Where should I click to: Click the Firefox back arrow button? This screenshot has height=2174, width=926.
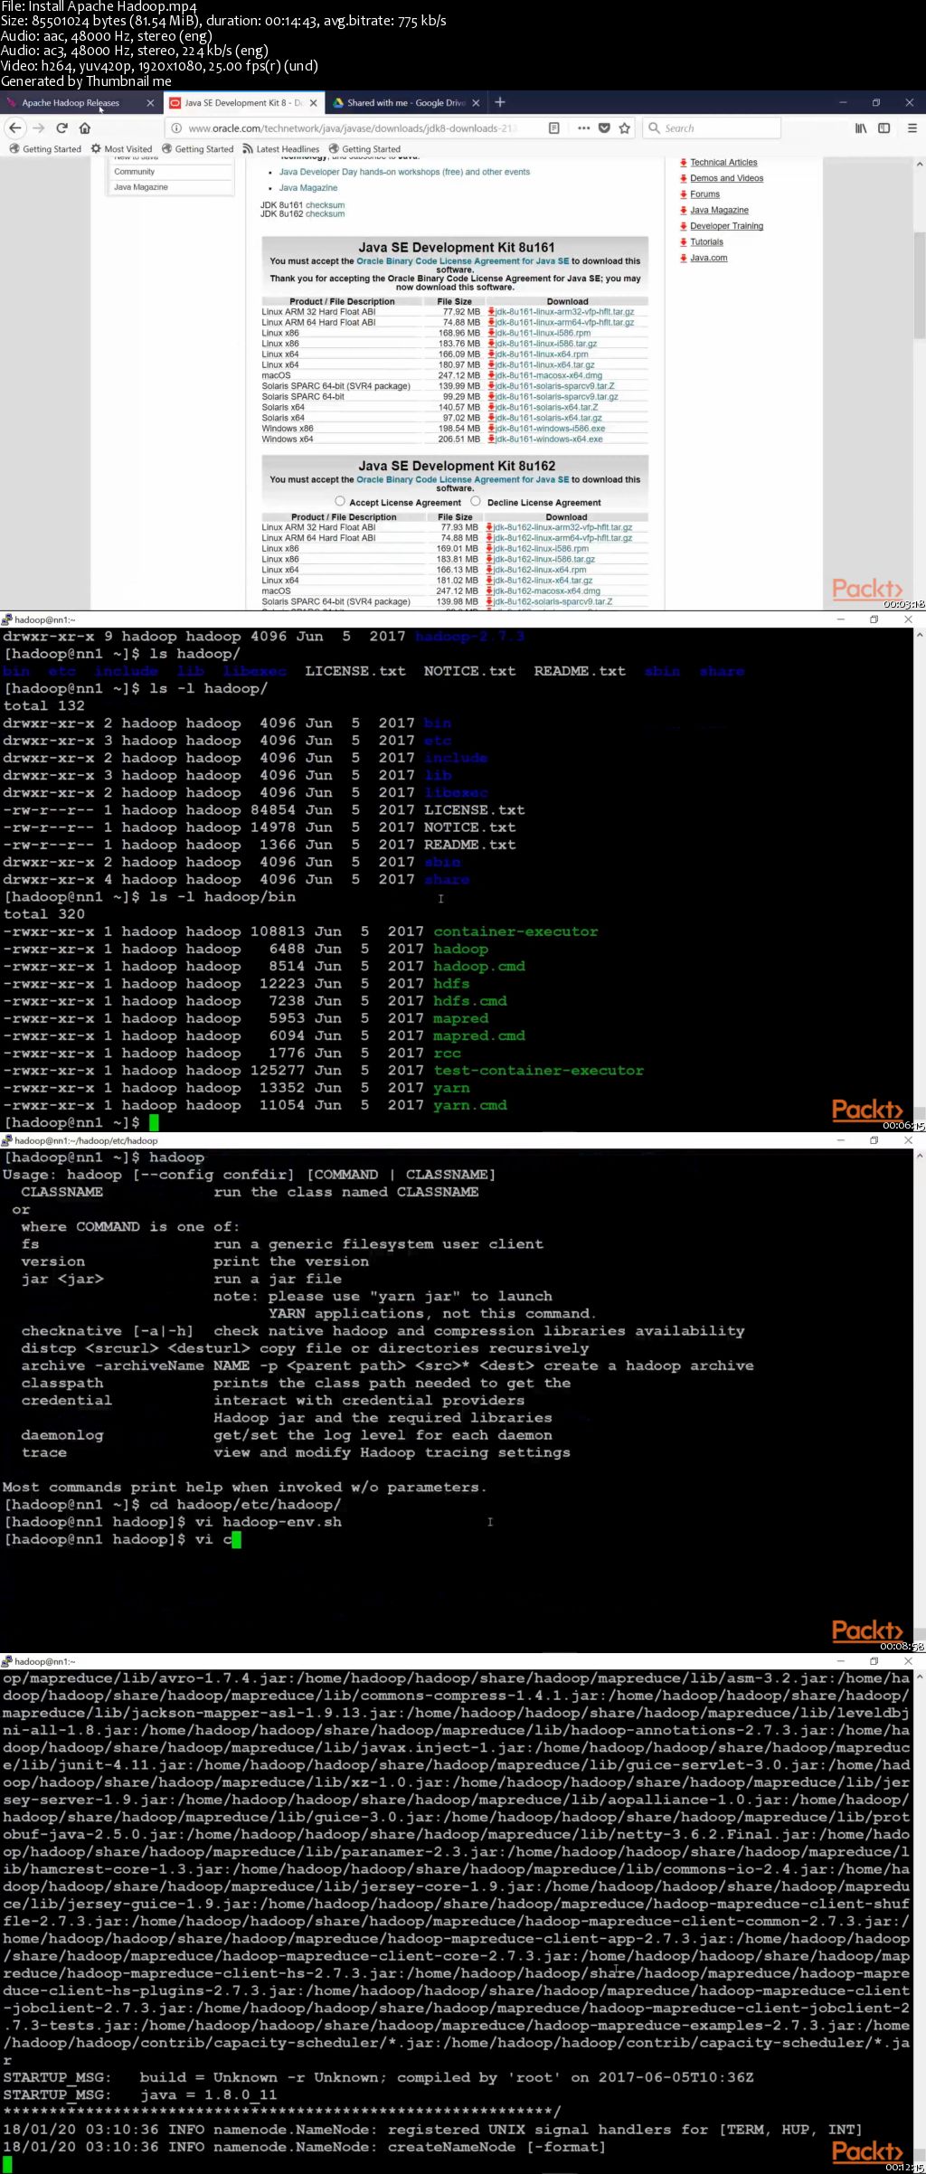click(14, 128)
